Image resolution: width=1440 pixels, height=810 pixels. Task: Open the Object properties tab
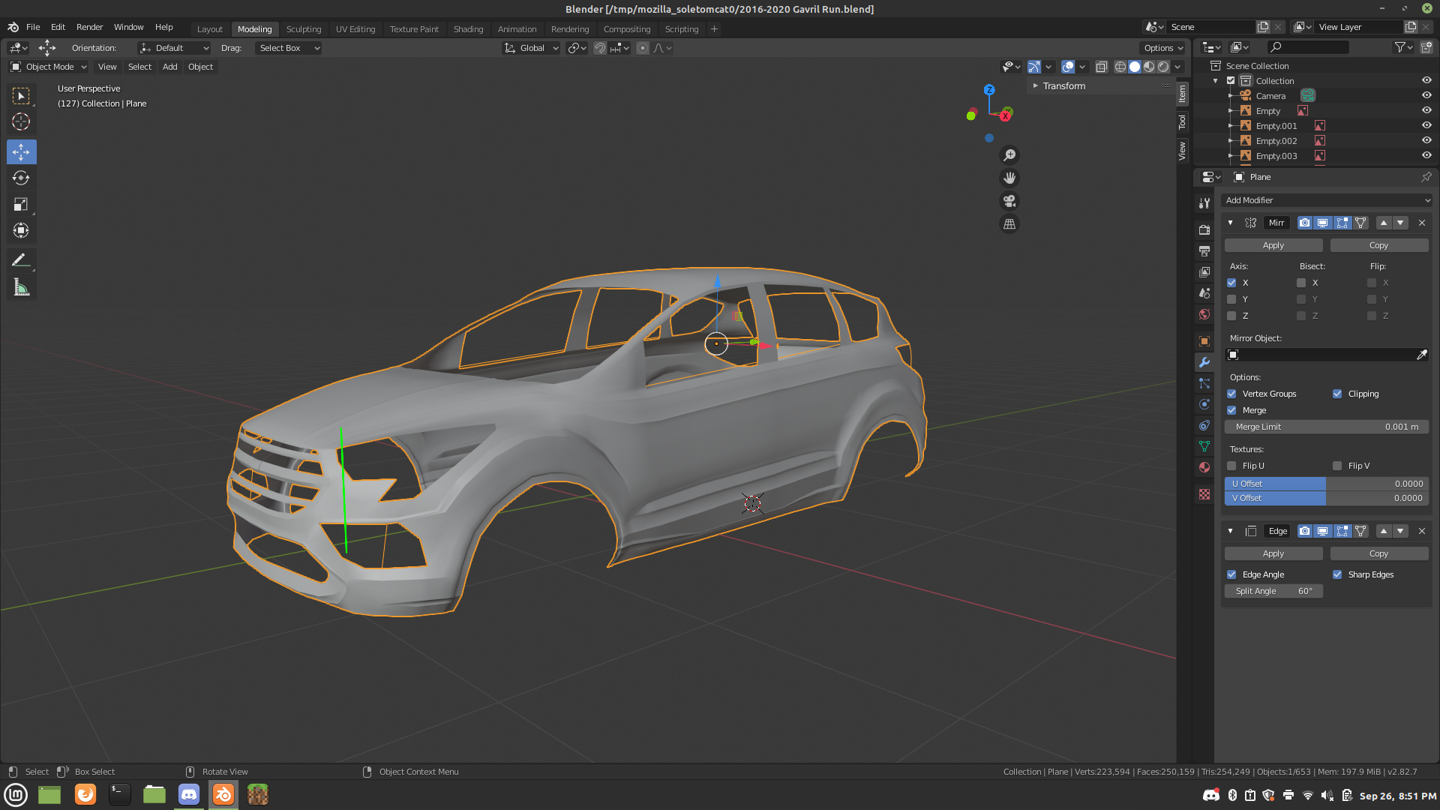[x=1204, y=341]
